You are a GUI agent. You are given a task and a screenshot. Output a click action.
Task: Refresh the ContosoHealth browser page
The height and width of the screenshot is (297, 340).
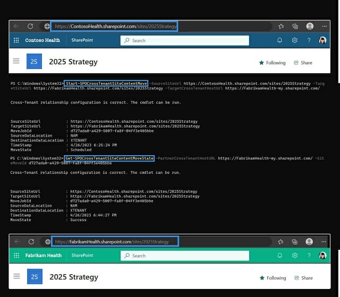[30, 26]
